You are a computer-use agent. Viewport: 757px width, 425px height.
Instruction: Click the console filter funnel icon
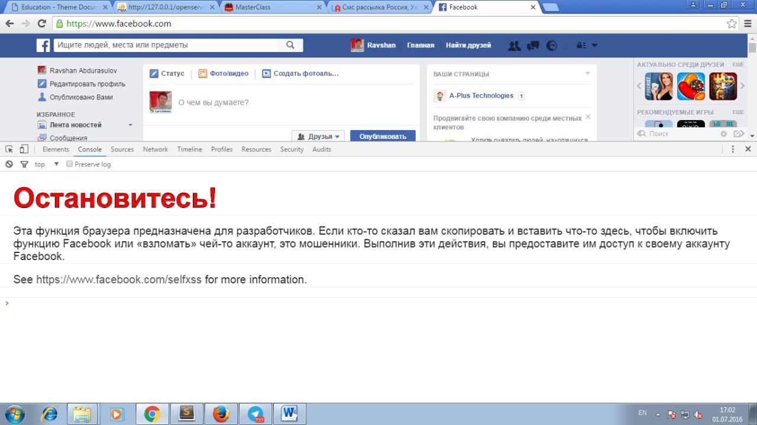coord(24,164)
